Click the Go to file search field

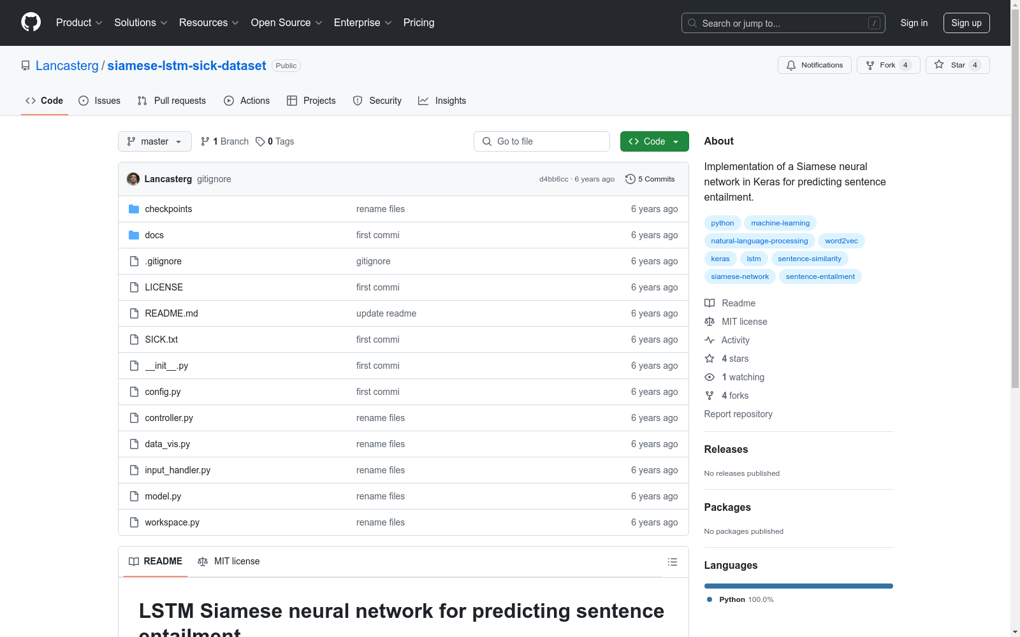coord(542,141)
